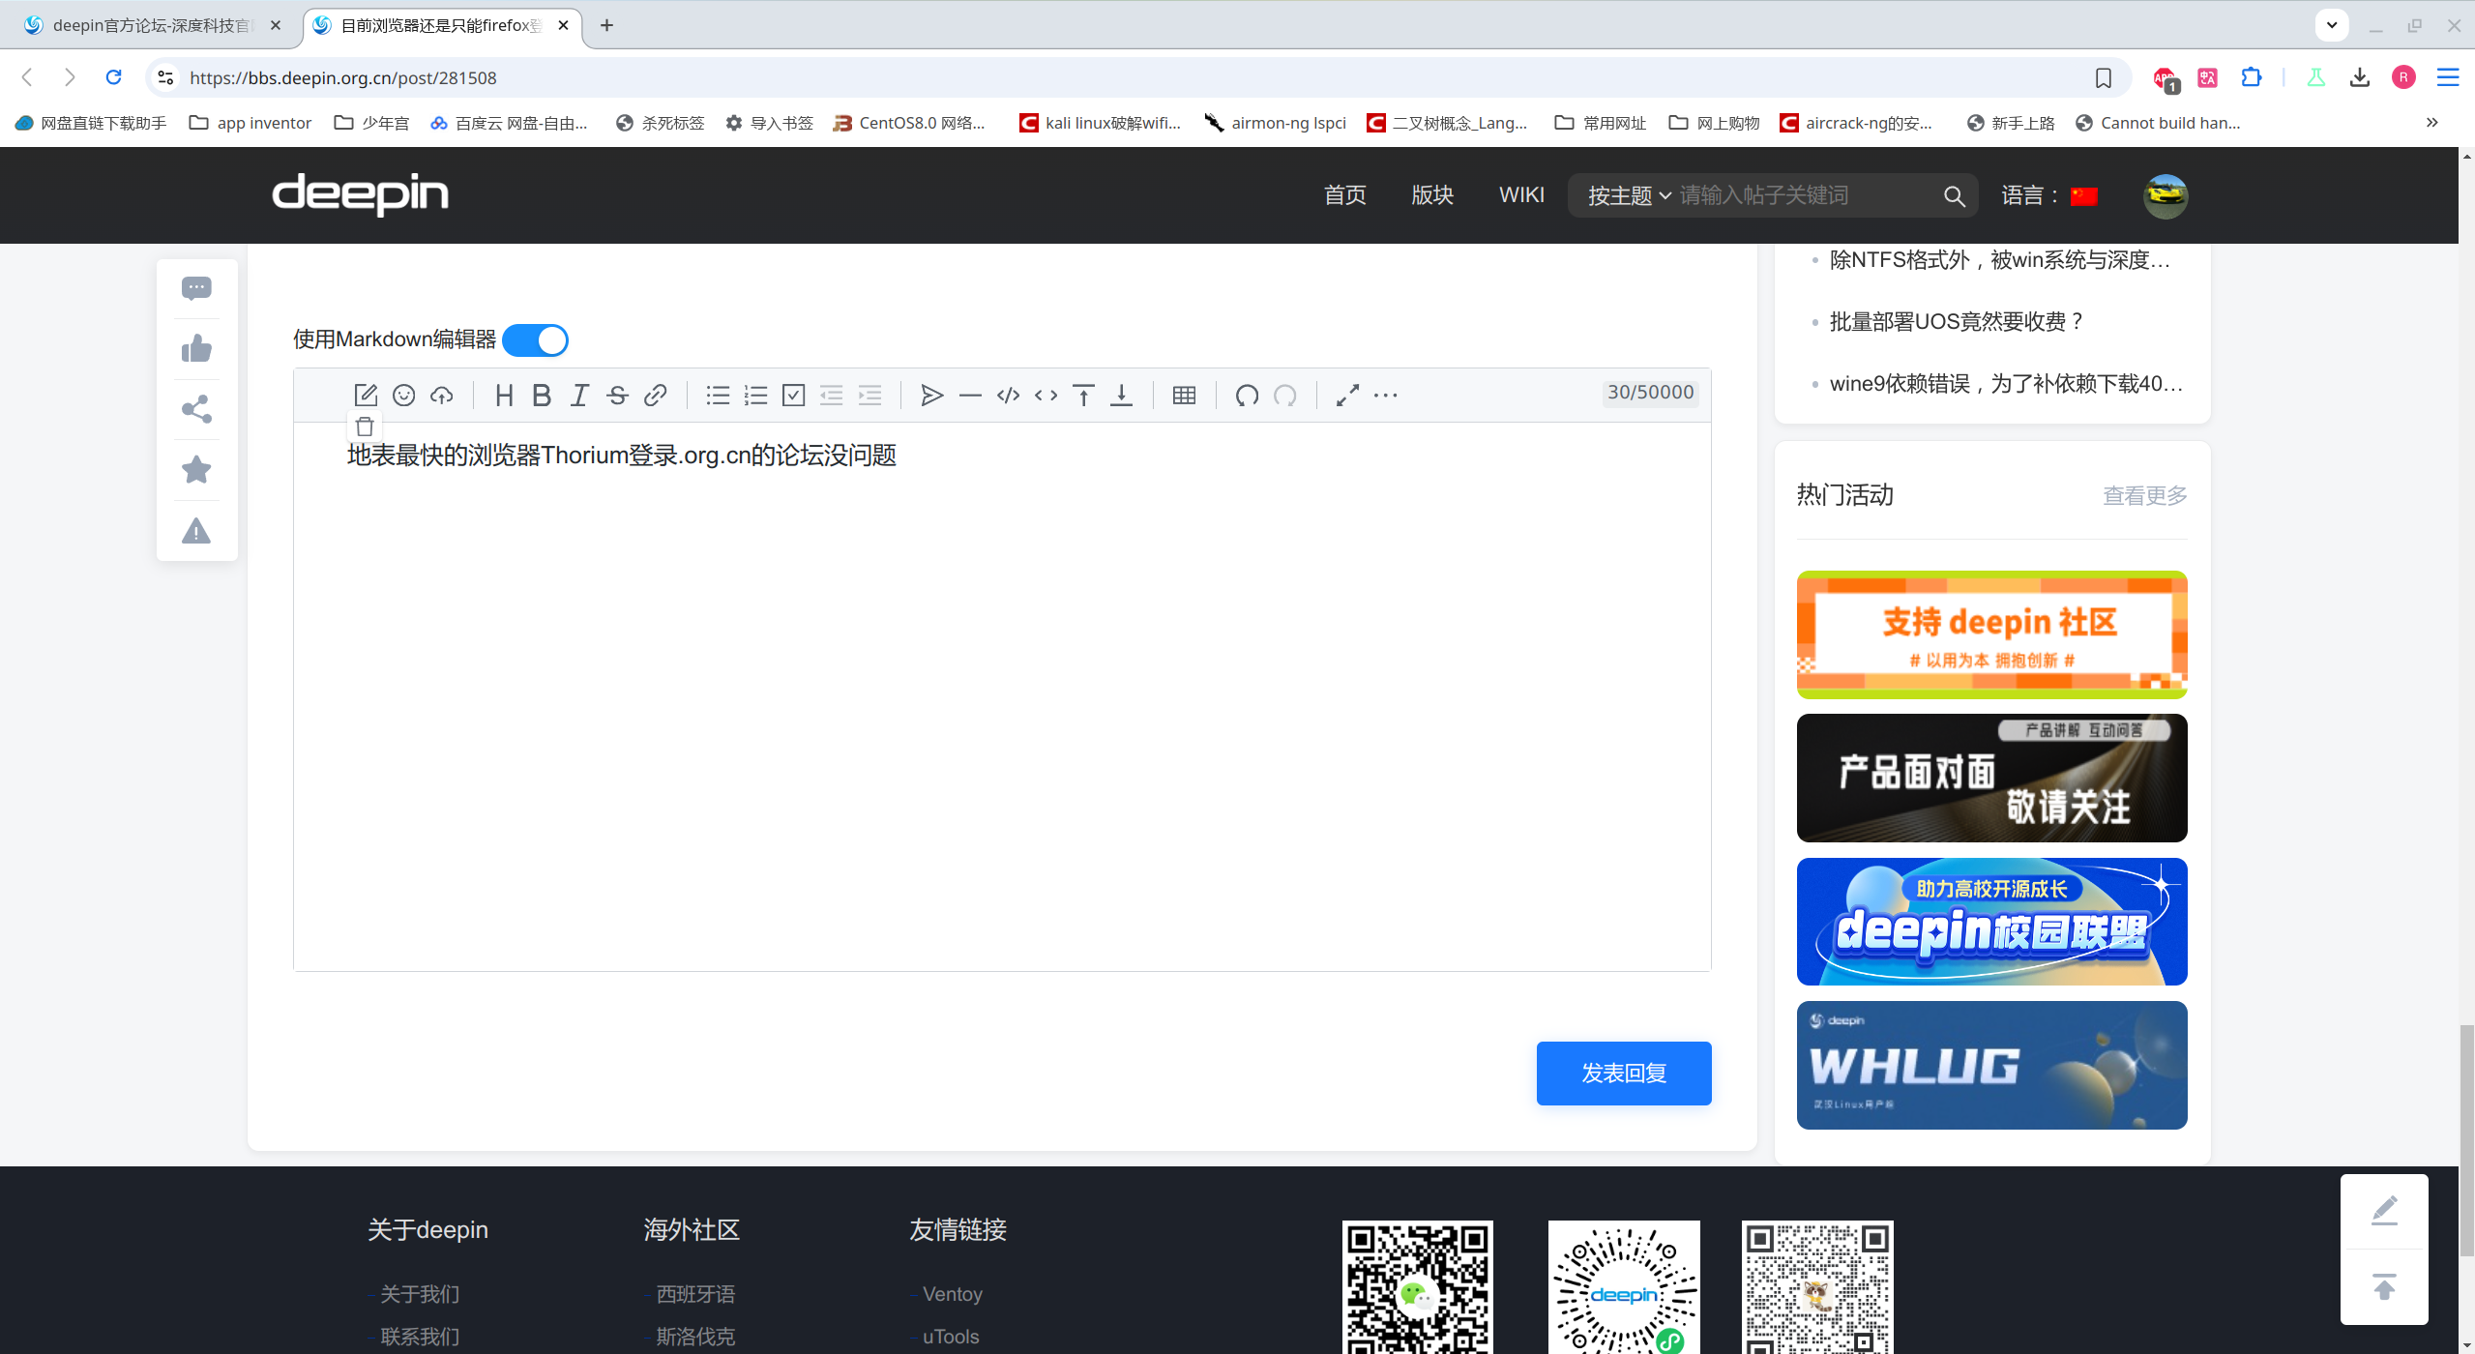Apply heading format with the H icon
The height and width of the screenshot is (1354, 2475).
coord(504,395)
